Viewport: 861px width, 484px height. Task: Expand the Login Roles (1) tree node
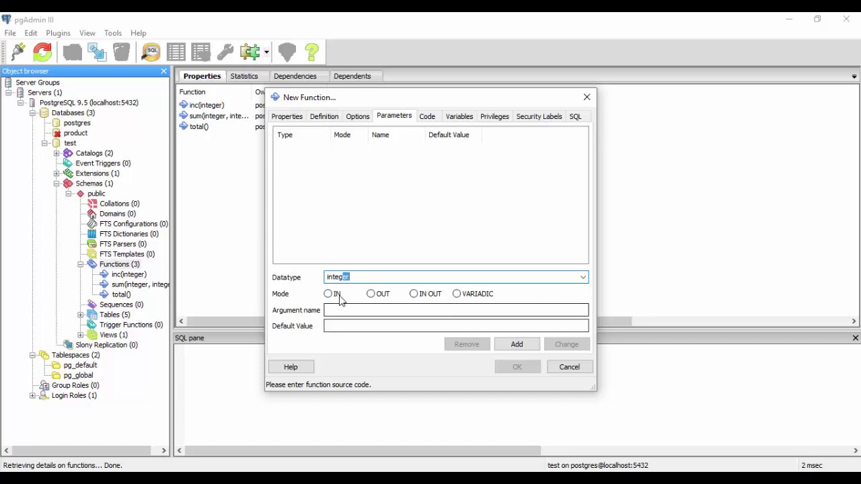point(32,395)
